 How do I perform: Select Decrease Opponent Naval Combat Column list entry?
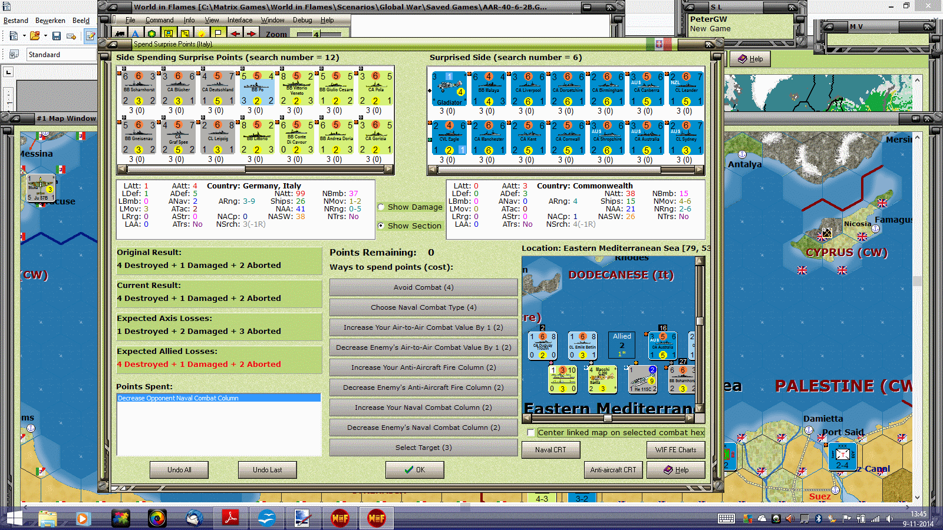tap(219, 398)
